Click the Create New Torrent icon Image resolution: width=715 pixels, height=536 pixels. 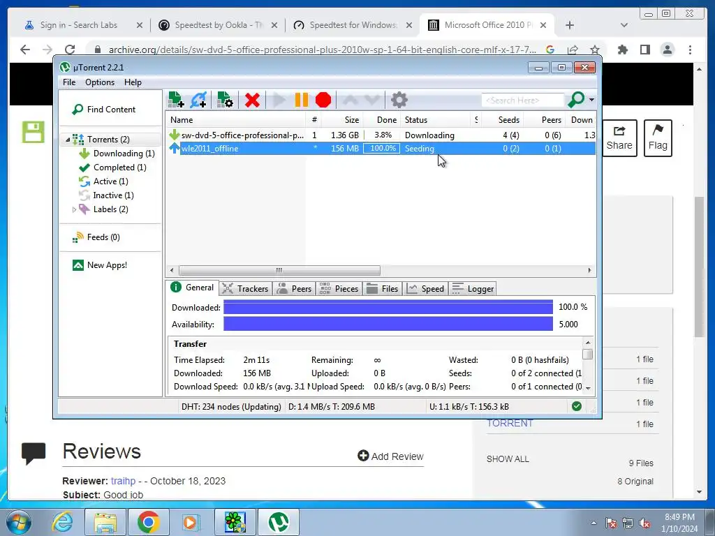tap(225, 100)
